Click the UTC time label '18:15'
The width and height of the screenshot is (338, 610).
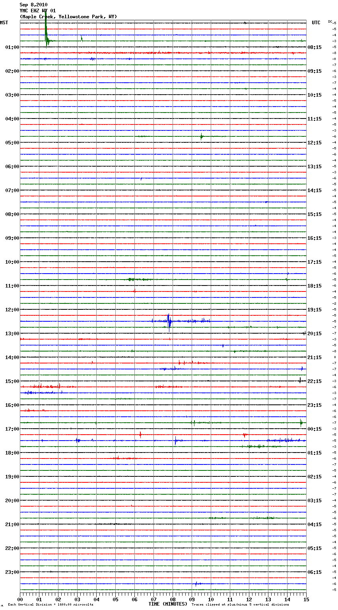coord(315,286)
